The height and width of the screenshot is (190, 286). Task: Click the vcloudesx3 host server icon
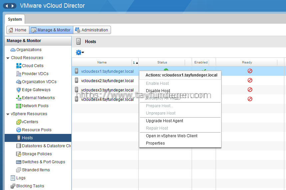[x=77, y=90]
